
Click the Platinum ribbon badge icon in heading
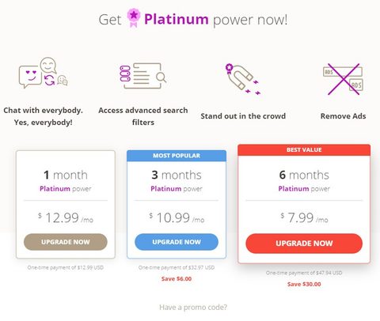[x=134, y=17]
